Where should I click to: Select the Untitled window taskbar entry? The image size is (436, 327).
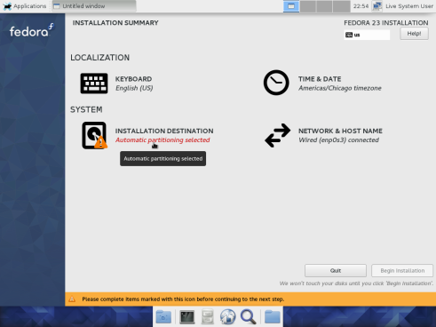tap(94, 6)
